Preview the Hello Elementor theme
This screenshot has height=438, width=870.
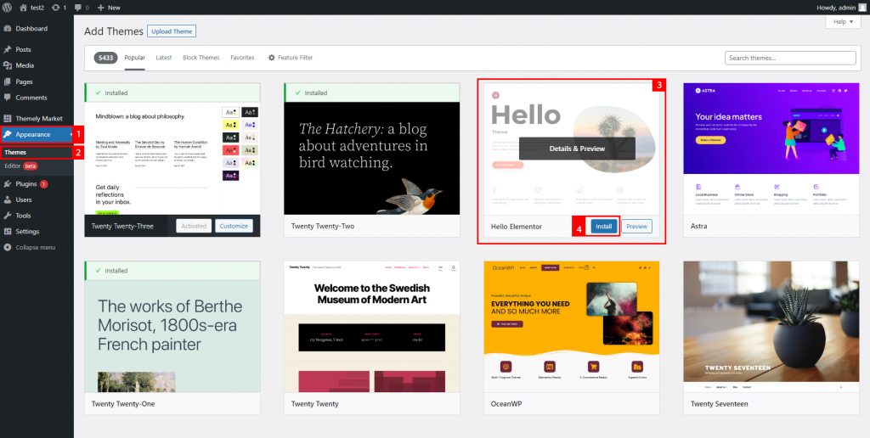(x=637, y=226)
